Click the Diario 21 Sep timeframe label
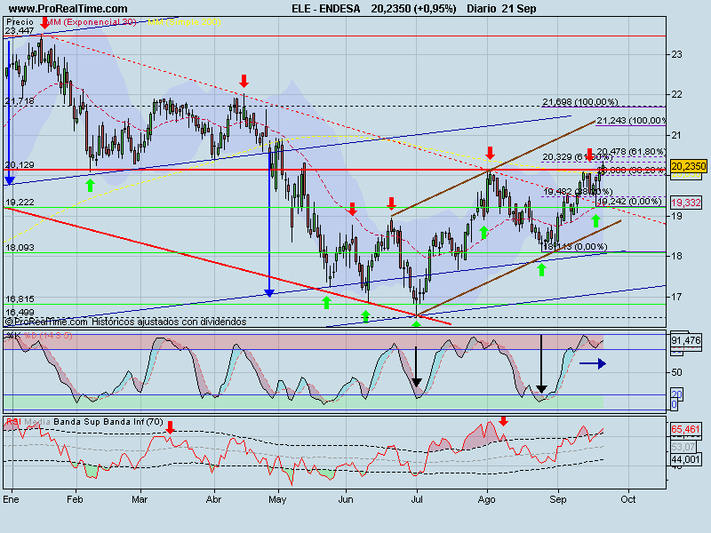 (501, 9)
